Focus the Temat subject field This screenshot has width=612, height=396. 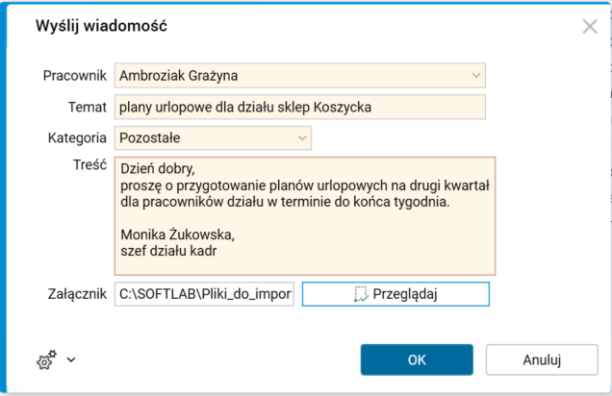tap(300, 107)
